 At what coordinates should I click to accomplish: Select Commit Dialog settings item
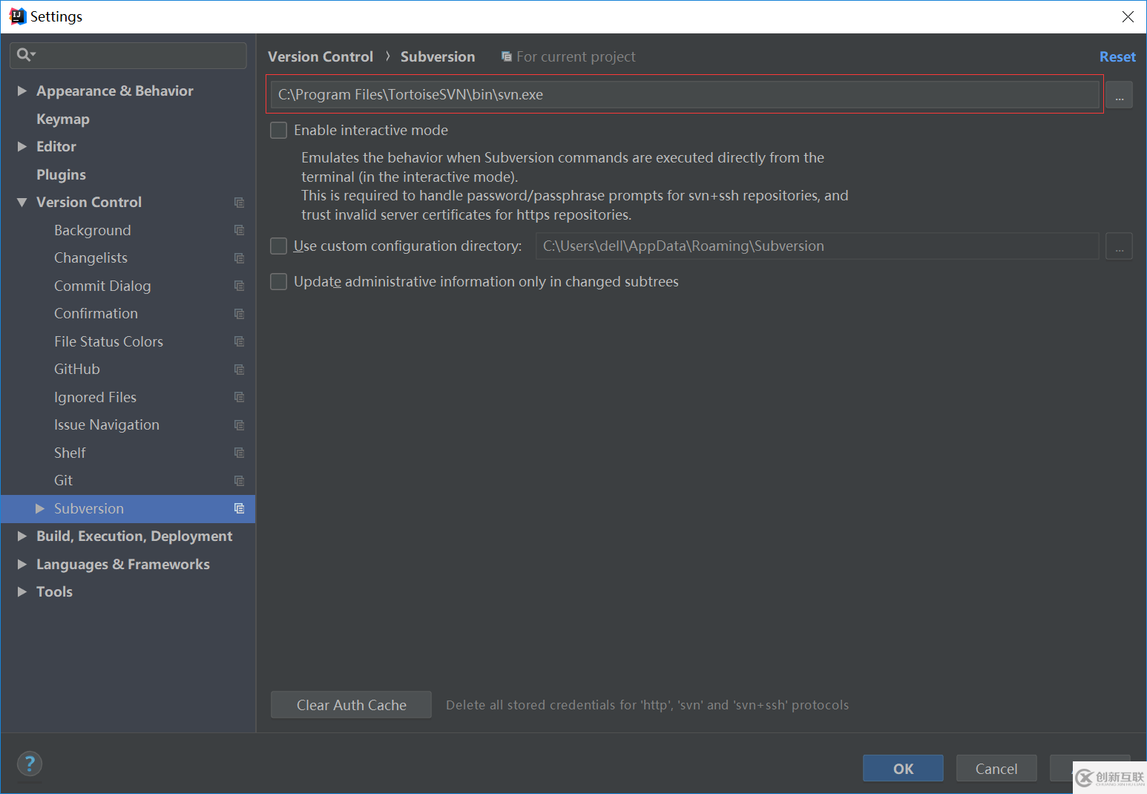click(102, 286)
